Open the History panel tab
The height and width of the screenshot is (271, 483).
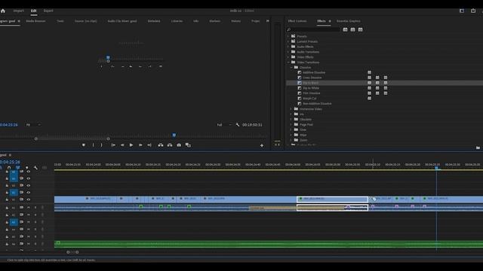[x=235, y=21]
